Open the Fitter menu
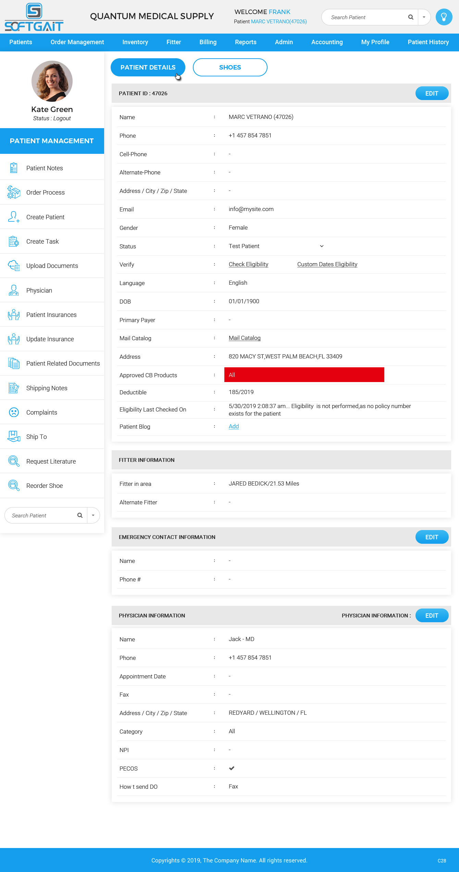 point(174,42)
